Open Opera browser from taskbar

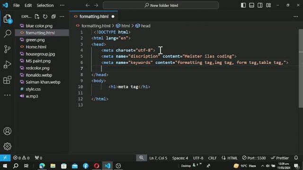tap(97, 166)
